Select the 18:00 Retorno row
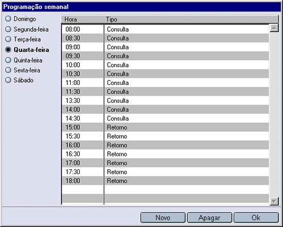283x227 pixels. coord(165,181)
